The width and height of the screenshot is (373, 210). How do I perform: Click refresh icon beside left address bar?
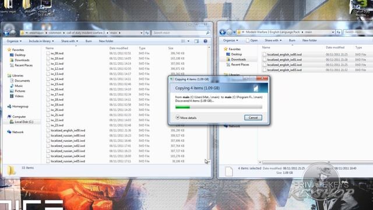point(147,33)
